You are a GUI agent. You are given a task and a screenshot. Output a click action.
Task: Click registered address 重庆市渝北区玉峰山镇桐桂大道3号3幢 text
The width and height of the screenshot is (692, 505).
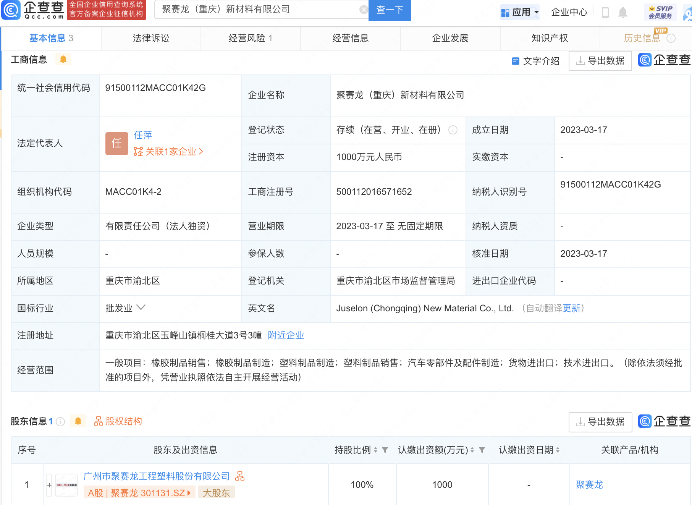[183, 335]
